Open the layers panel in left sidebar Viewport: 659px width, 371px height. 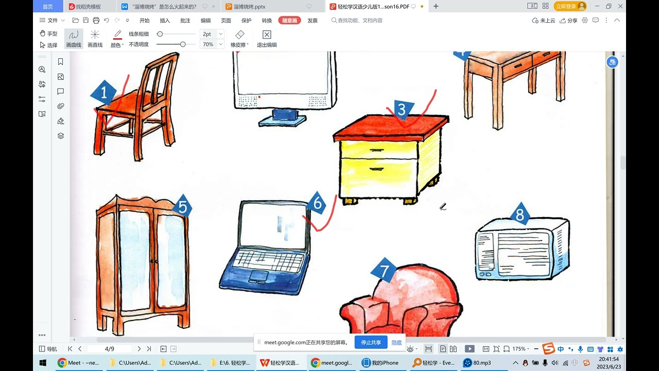click(x=61, y=136)
